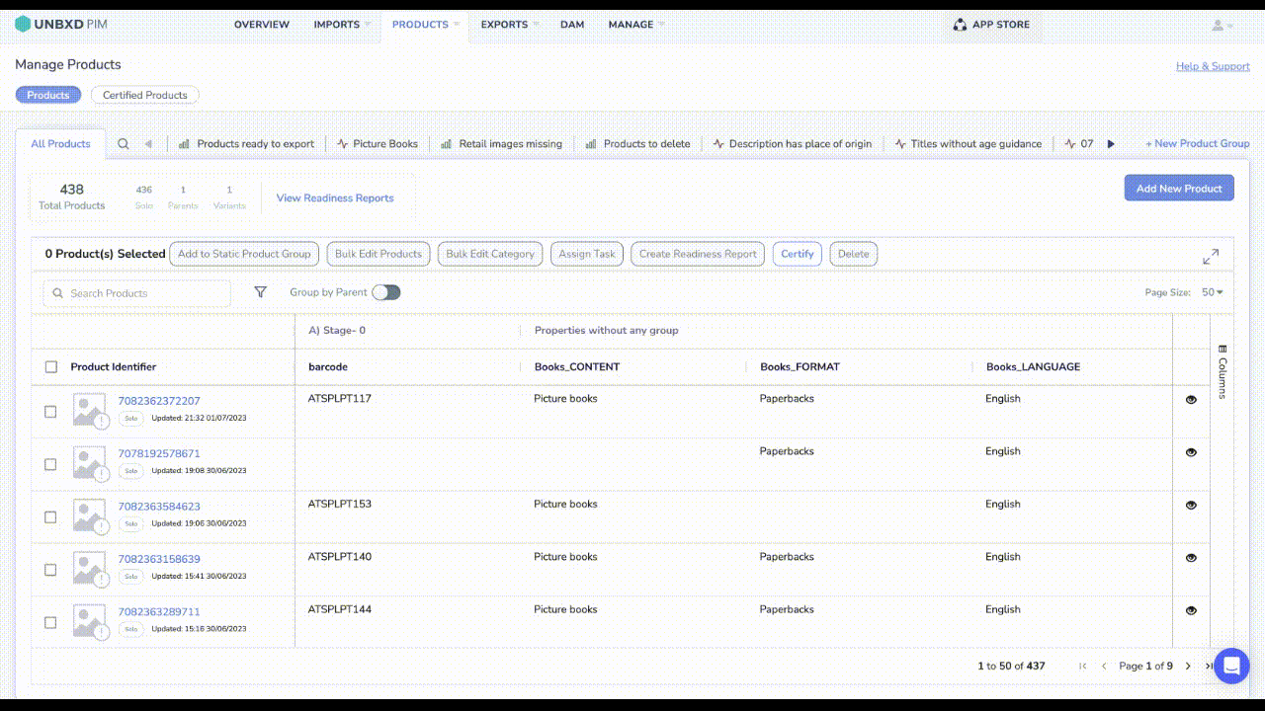Go to previous page arrow in pagination

click(1104, 667)
